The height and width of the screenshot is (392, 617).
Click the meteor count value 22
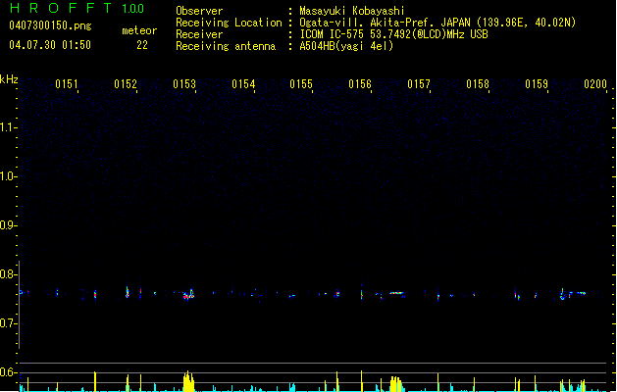(142, 45)
